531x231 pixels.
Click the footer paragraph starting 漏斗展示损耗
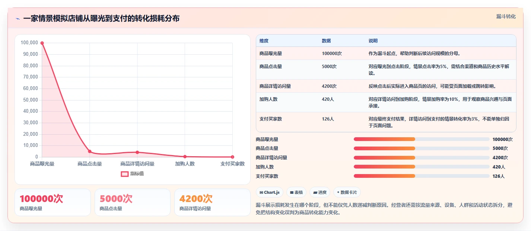tap(384, 209)
